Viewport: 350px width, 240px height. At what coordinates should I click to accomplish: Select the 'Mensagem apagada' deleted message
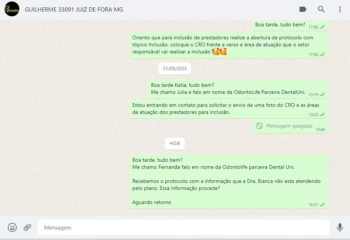coord(290,126)
